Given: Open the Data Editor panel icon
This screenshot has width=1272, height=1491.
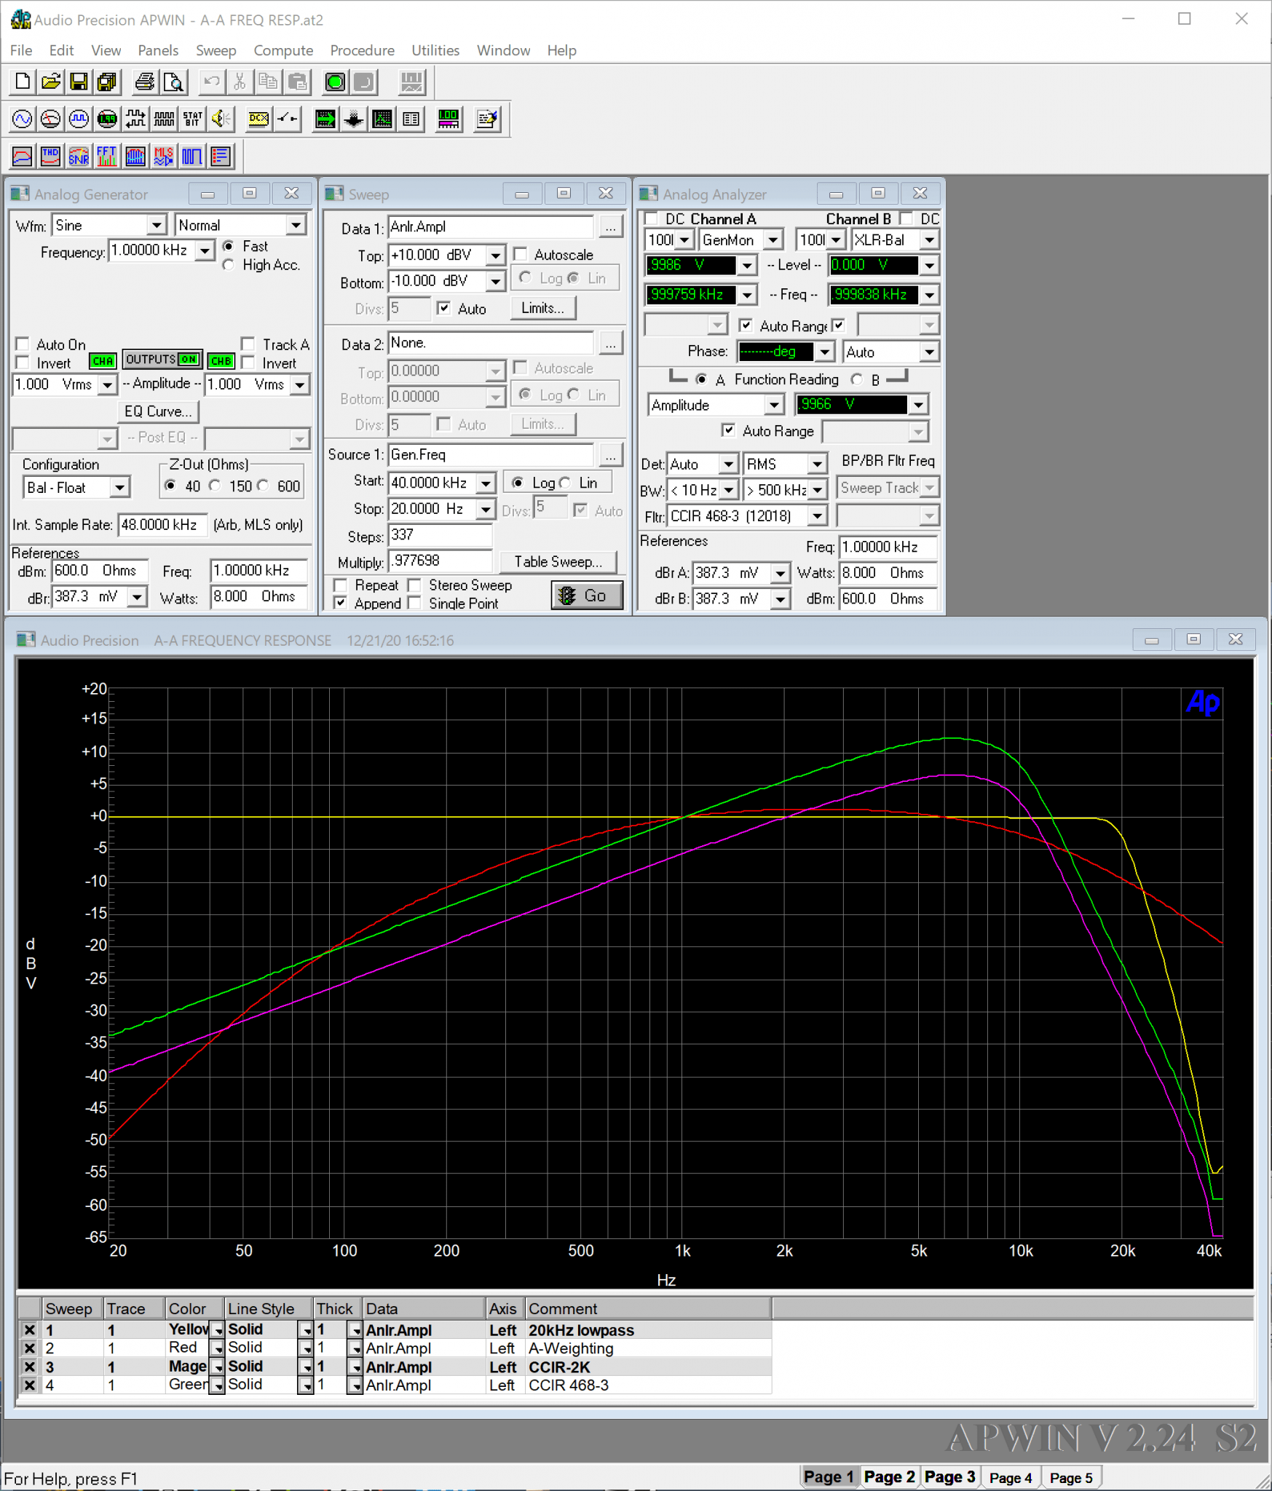Looking at the screenshot, I should [x=411, y=119].
